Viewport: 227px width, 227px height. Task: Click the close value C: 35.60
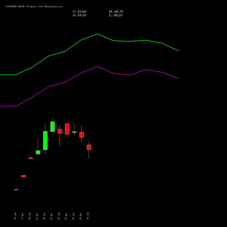click(x=79, y=12)
